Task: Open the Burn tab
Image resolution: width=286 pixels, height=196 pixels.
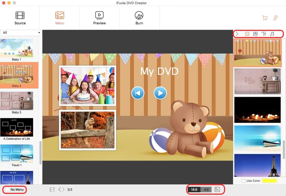Action: pyautogui.click(x=139, y=18)
